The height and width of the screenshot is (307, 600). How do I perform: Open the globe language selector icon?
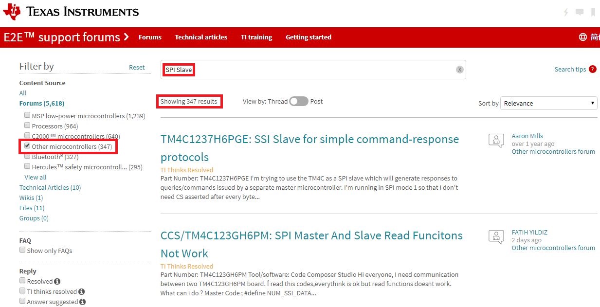point(582,37)
